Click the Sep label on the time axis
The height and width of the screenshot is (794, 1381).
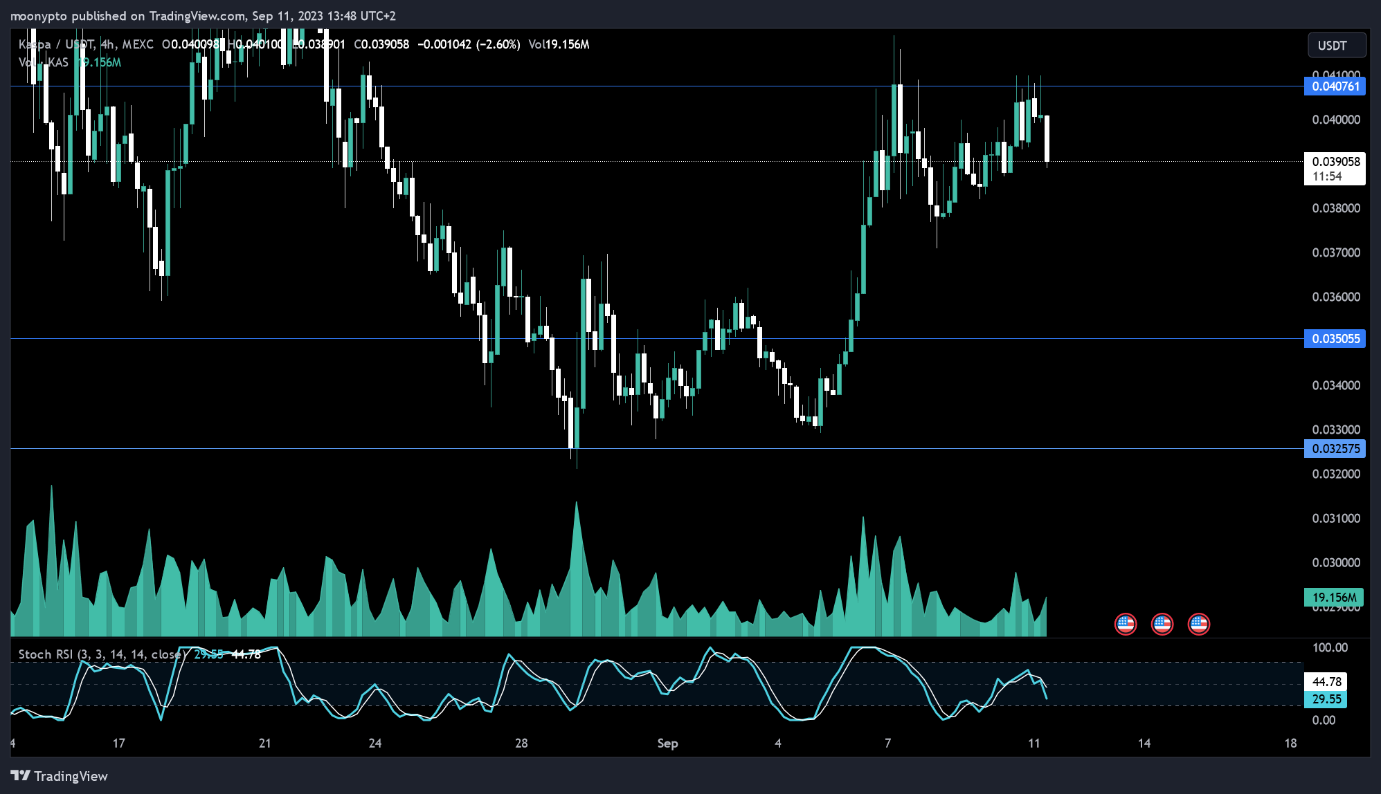coord(667,744)
